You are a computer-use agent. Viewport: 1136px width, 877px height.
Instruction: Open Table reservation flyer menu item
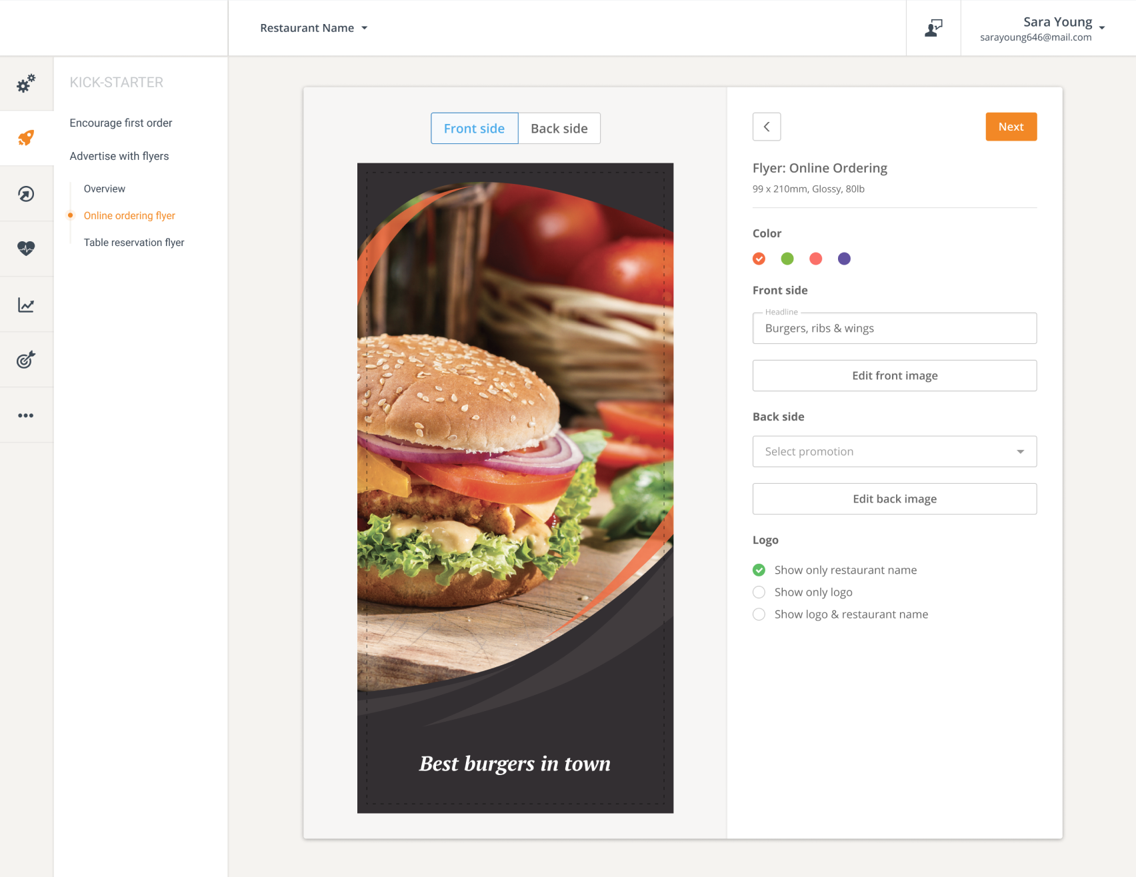point(134,243)
